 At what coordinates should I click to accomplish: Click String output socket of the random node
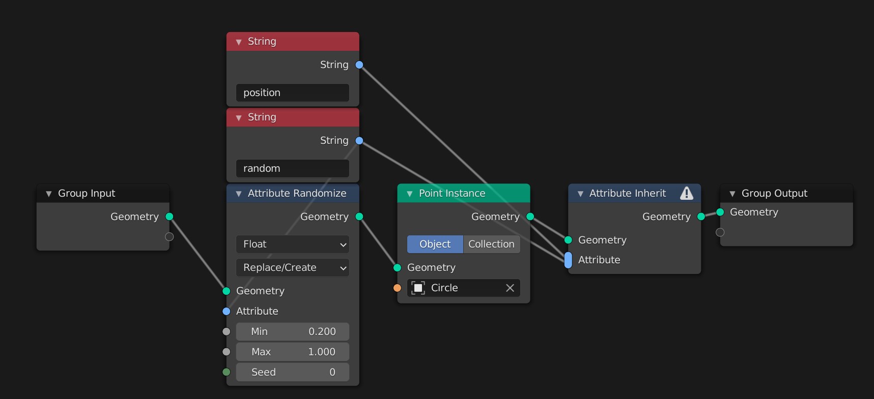pyautogui.click(x=359, y=140)
